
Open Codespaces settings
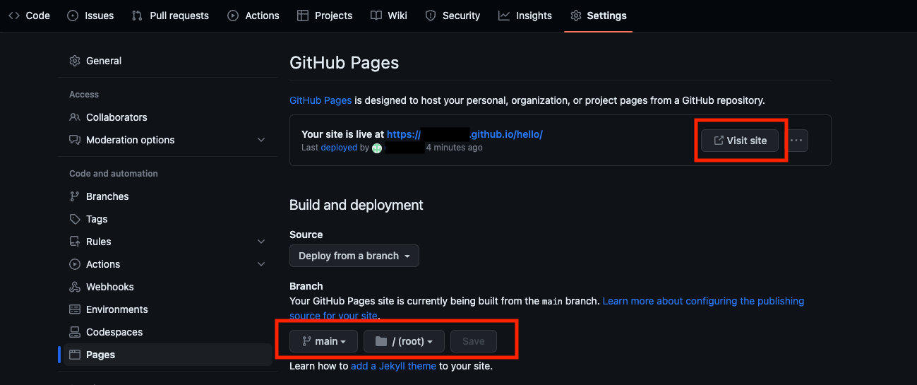pyautogui.click(x=168, y=332)
